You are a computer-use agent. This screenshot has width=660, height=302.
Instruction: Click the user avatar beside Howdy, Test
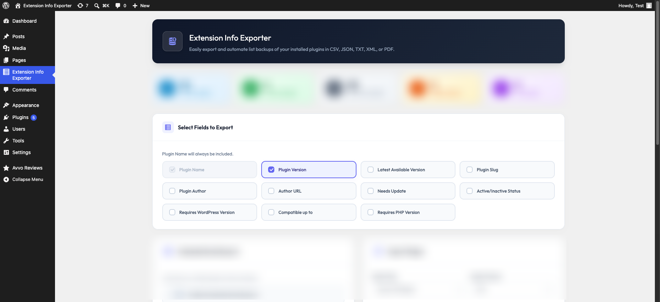click(x=649, y=6)
